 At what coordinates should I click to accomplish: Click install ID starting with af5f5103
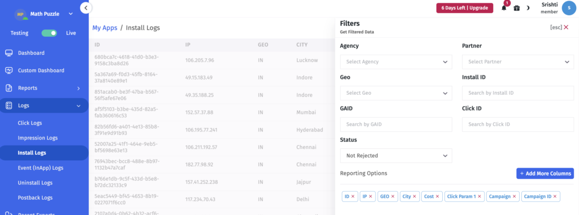point(126,112)
